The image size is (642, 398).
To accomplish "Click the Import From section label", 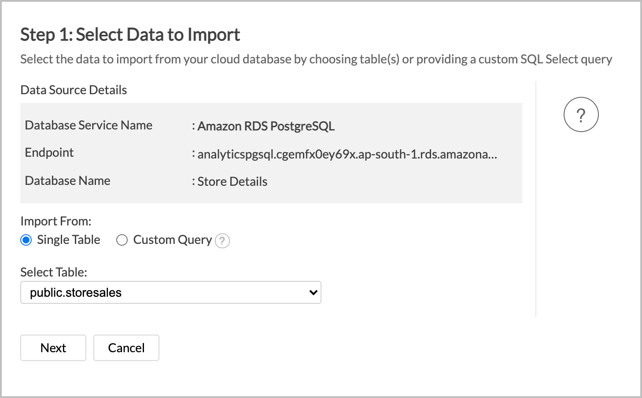I will pos(56,221).
